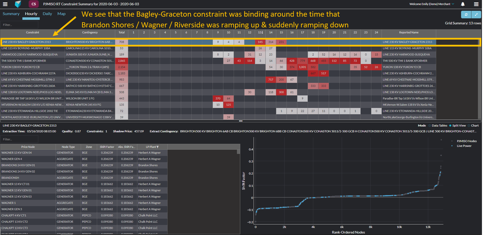
Task: Open the Daily tab
Action: click(x=47, y=14)
